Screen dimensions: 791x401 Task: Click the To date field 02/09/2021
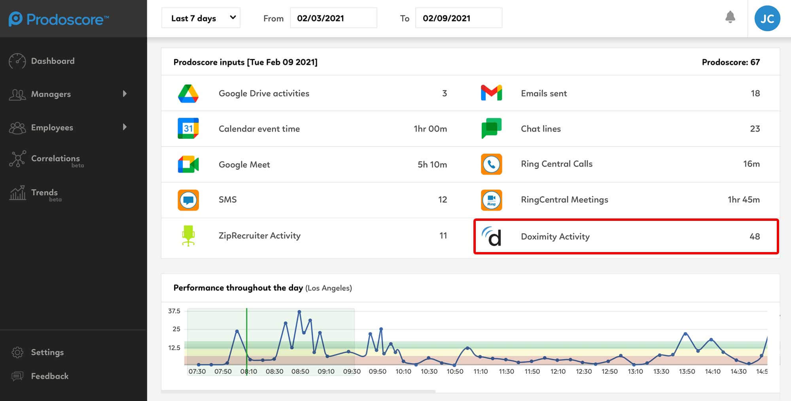point(459,18)
